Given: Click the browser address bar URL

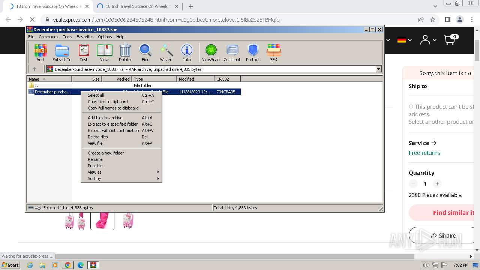Looking at the screenshot, I should [166, 20].
